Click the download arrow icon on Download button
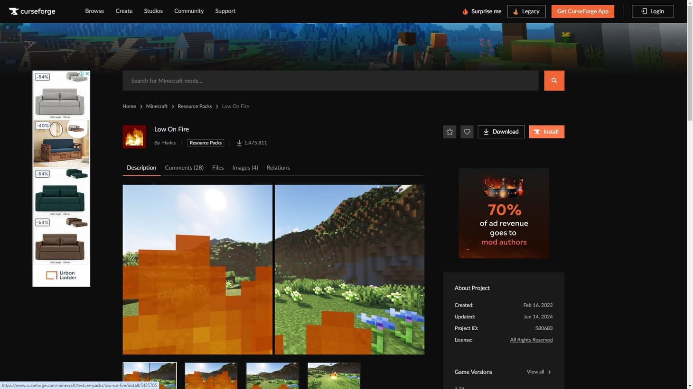The image size is (693, 389). pyautogui.click(x=487, y=131)
